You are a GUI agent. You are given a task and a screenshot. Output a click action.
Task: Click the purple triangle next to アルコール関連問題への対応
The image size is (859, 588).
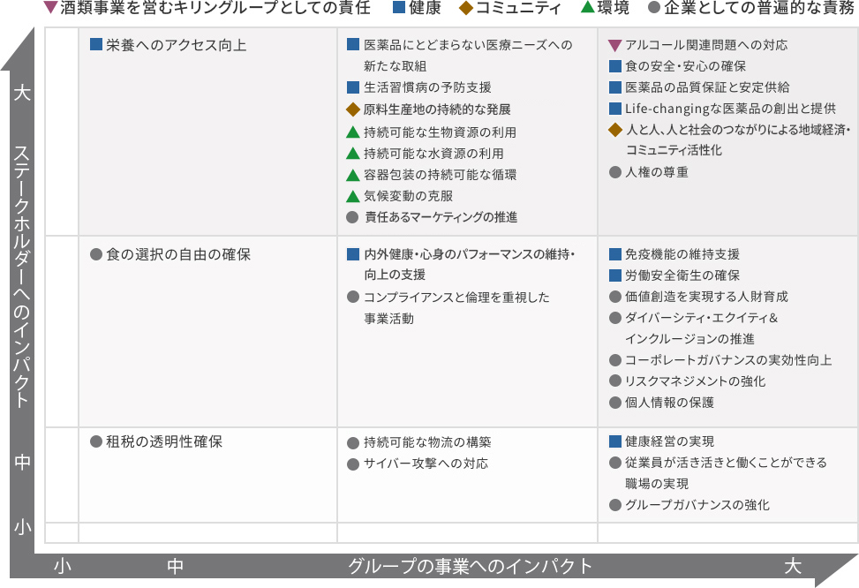point(615,45)
